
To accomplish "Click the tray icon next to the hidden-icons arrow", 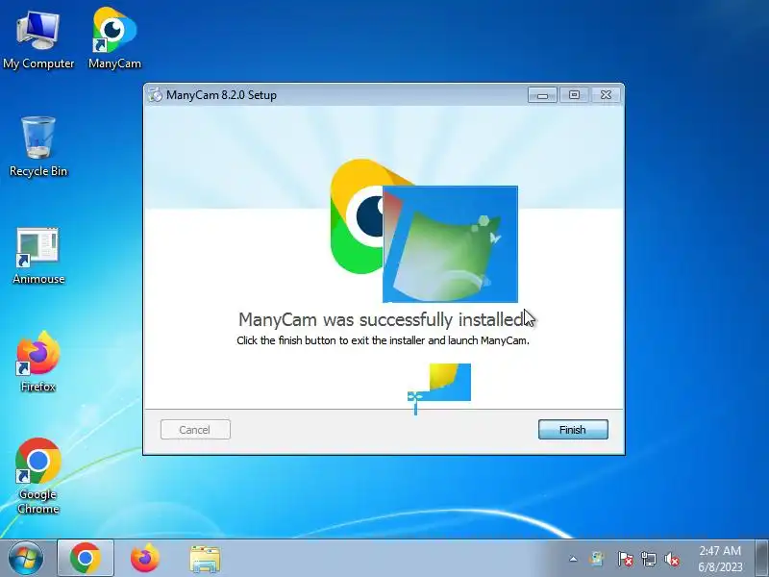I will click(597, 559).
